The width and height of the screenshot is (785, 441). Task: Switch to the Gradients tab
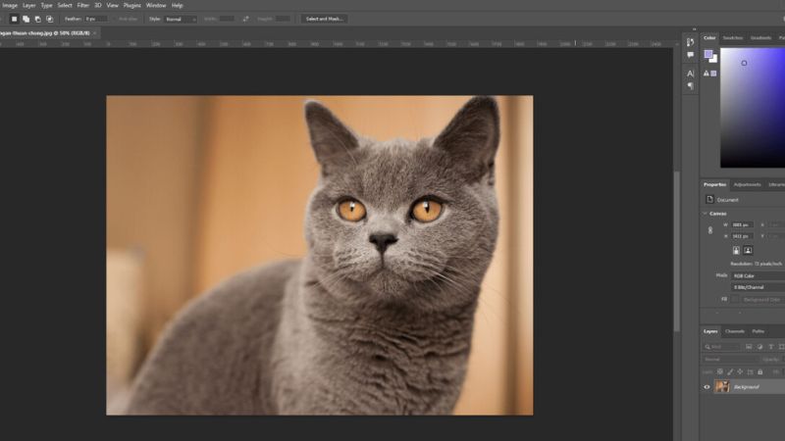pyautogui.click(x=760, y=38)
